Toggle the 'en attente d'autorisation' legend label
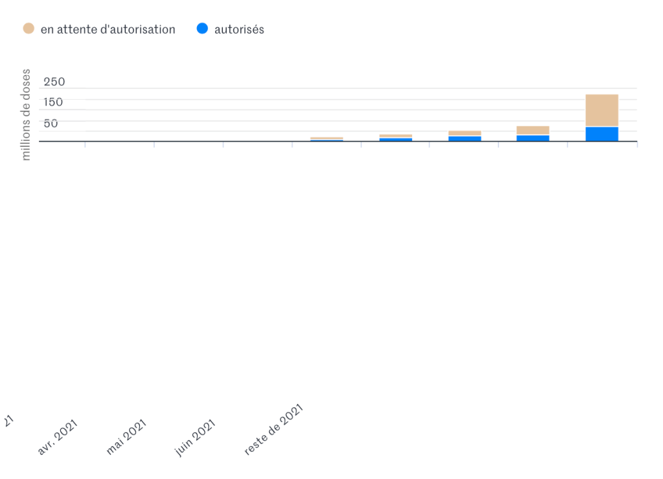The height and width of the screenshot is (479, 663). (x=108, y=29)
